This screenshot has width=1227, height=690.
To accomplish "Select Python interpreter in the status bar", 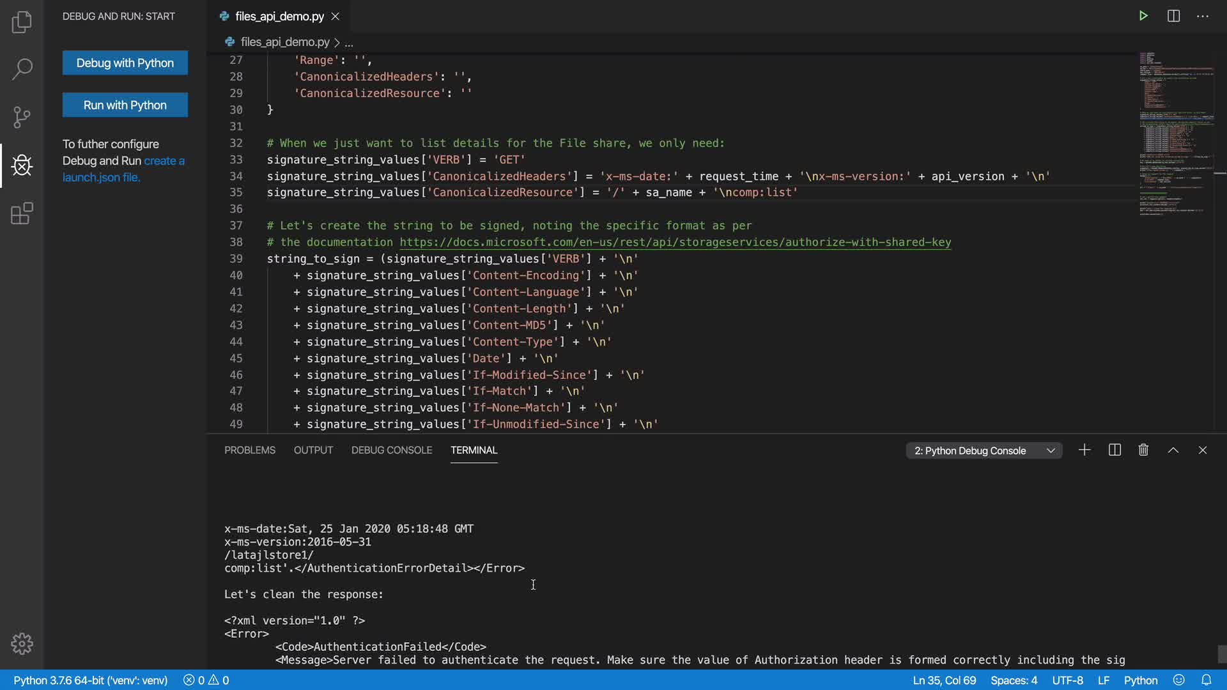I will point(90,680).
